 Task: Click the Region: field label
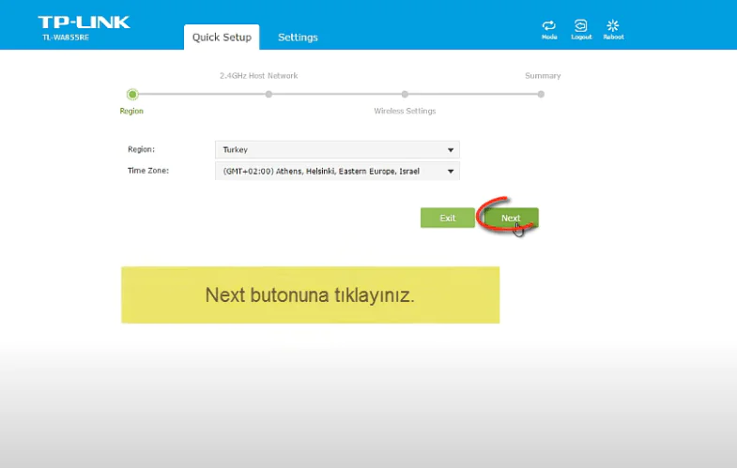(141, 149)
